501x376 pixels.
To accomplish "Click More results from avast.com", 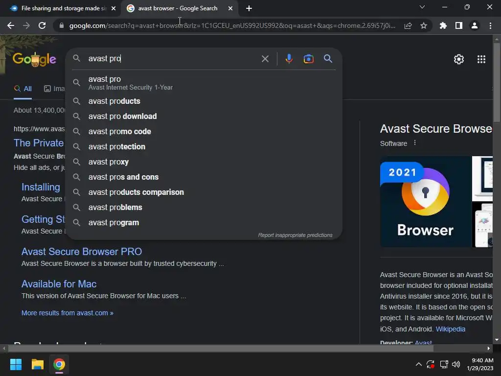I will coord(68,313).
